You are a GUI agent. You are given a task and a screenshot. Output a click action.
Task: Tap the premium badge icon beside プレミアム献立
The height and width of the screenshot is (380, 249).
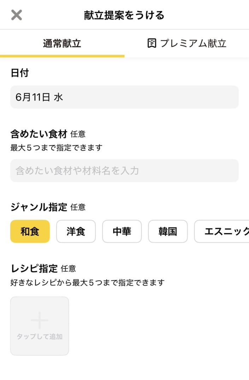coord(152,44)
